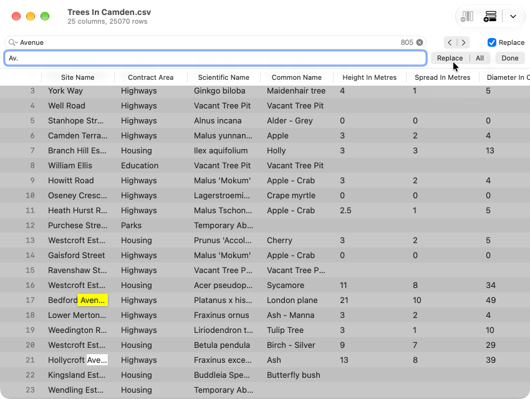Select the Crape myrtle cell

tap(297, 195)
